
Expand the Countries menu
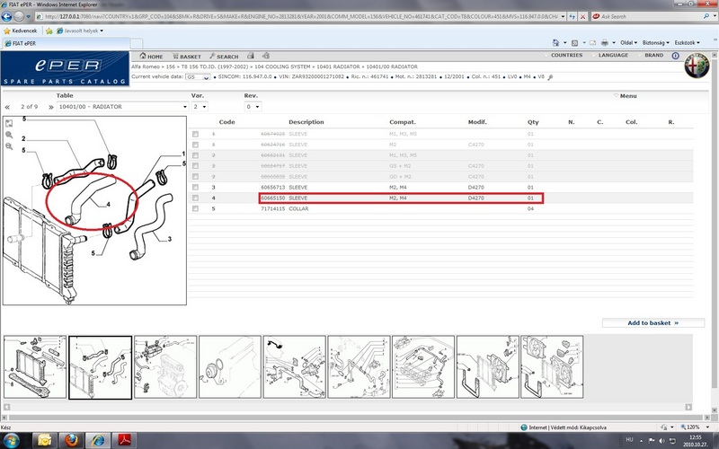[564, 55]
